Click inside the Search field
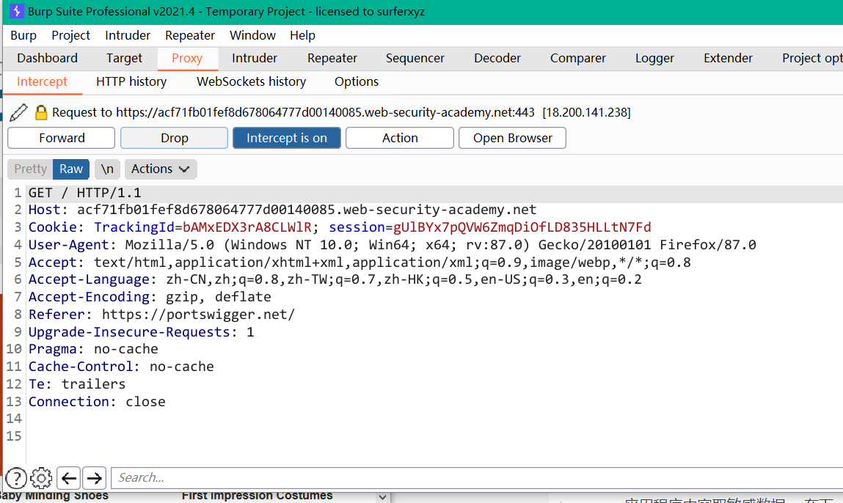The width and height of the screenshot is (843, 503). (x=477, y=478)
